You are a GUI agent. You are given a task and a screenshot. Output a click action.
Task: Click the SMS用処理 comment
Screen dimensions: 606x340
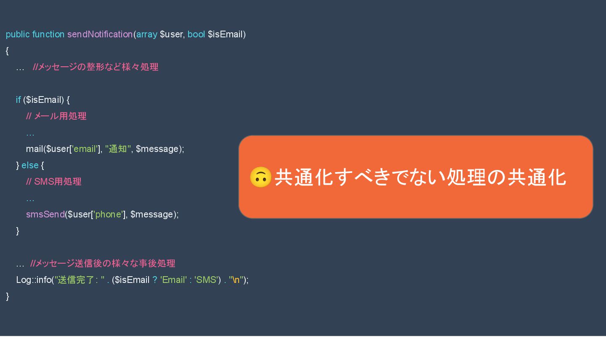(53, 182)
